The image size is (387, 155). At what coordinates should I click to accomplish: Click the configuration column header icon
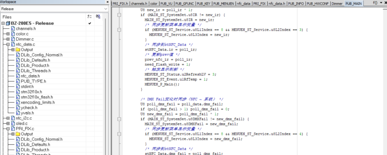pyautogui.click(x=90, y=17)
